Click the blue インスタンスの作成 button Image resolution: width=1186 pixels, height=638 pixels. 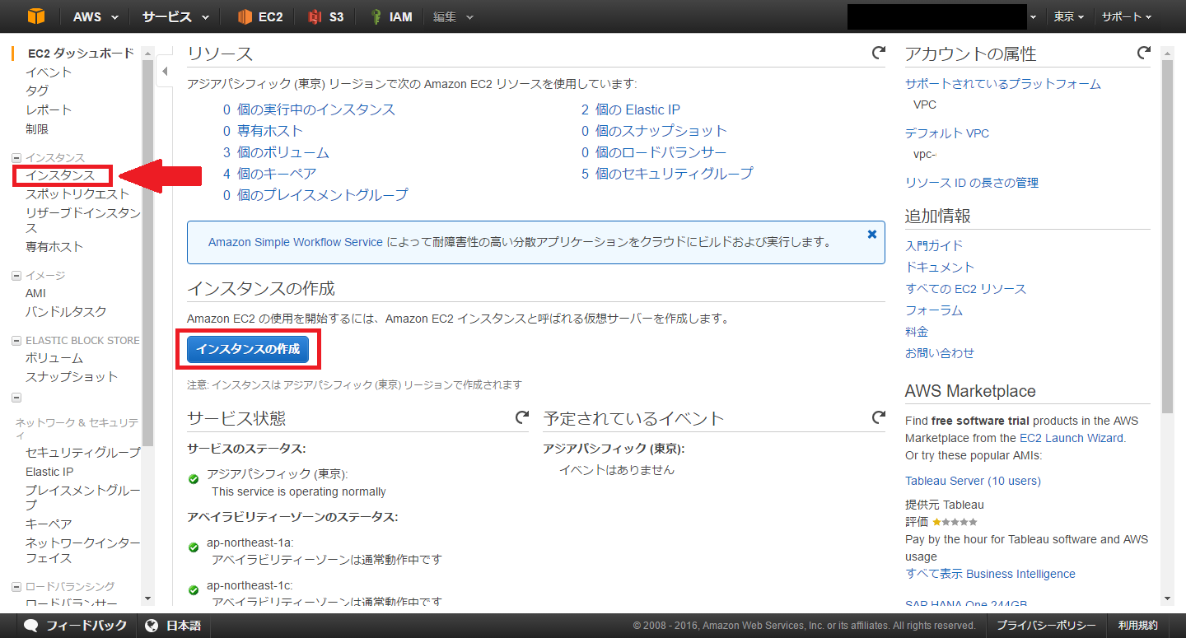pyautogui.click(x=248, y=349)
